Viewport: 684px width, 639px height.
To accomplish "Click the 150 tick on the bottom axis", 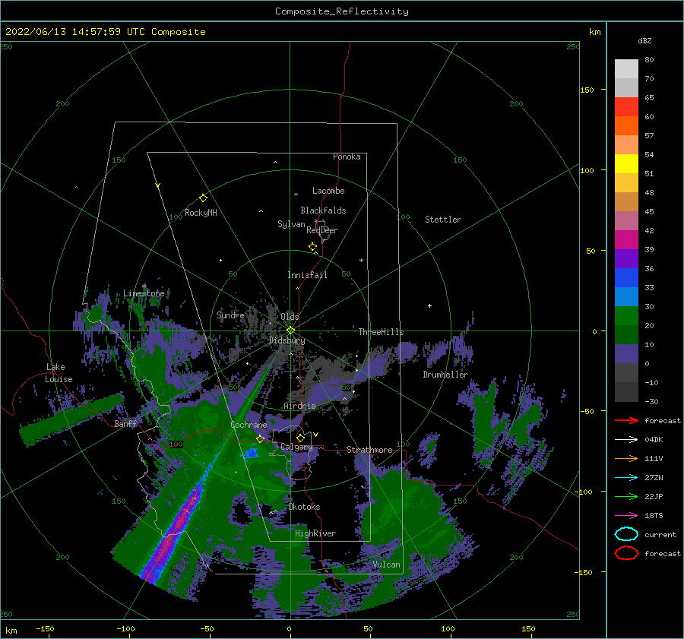I will [528, 628].
